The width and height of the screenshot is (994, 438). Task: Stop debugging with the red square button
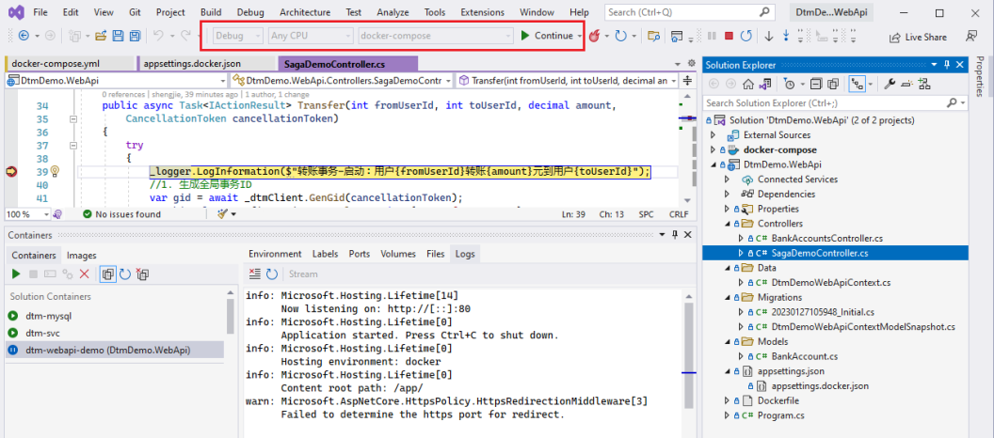(729, 36)
